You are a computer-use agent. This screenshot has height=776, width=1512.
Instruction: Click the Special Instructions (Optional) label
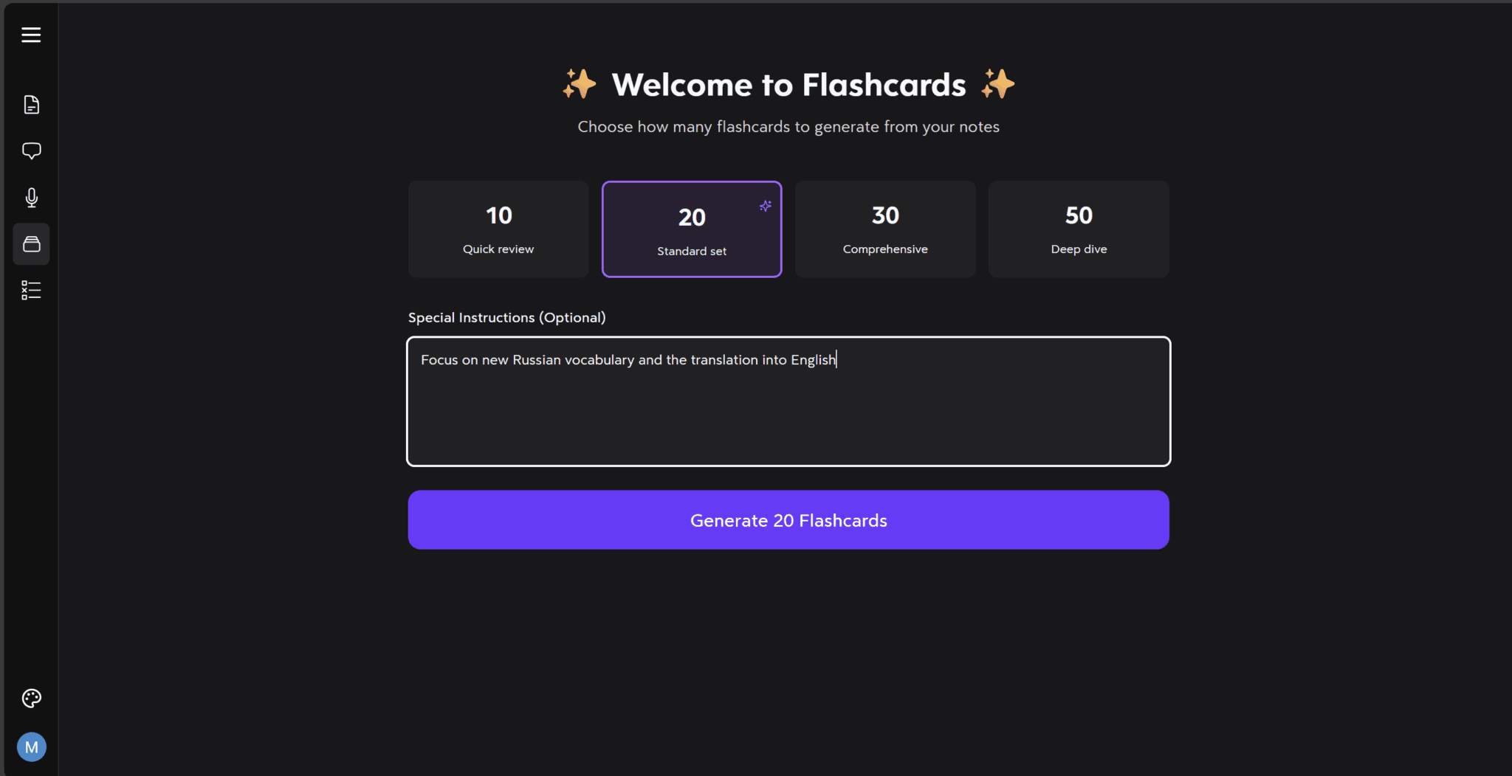[506, 317]
